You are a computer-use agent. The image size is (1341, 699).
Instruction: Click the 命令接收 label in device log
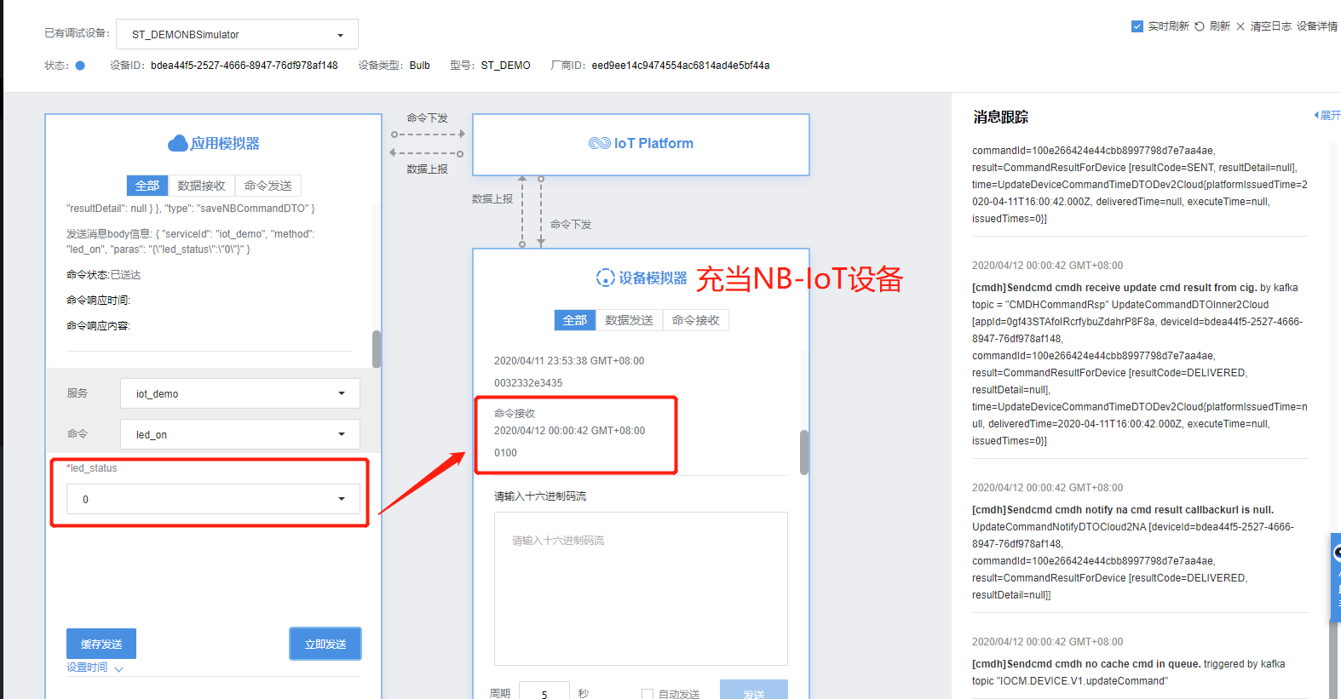pos(515,414)
